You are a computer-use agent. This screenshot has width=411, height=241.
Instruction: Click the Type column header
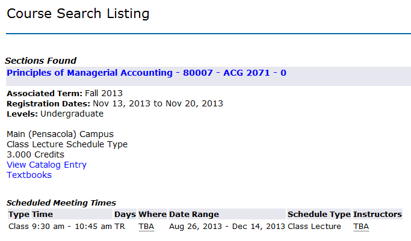click(19, 215)
